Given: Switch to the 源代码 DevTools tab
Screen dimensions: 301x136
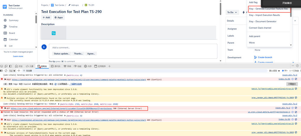Looking at the screenshot, I should point(55,66).
